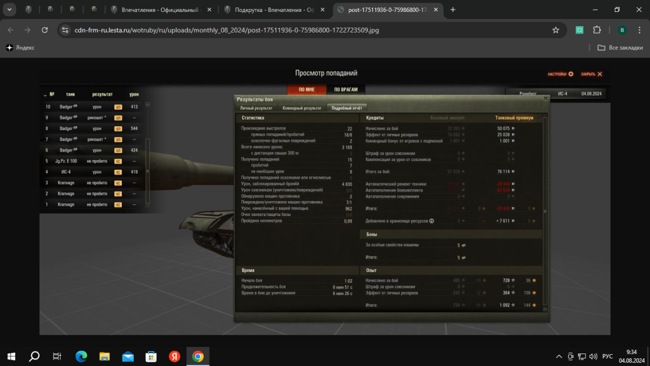Toggle the РУС input language indicator

608,356
